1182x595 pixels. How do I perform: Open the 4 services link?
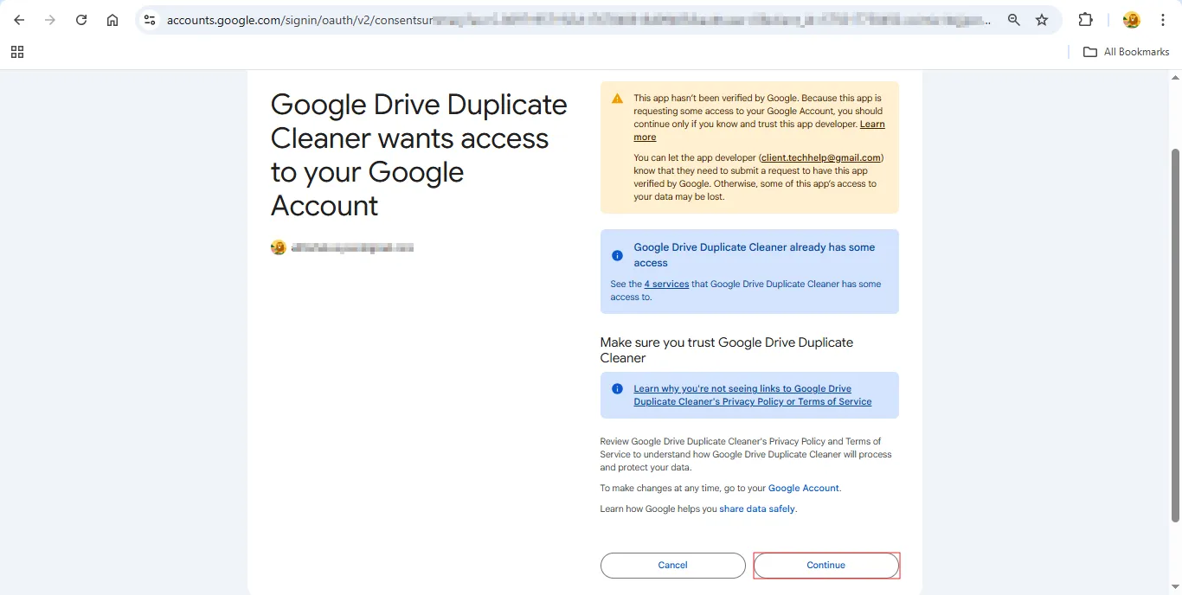click(x=666, y=285)
